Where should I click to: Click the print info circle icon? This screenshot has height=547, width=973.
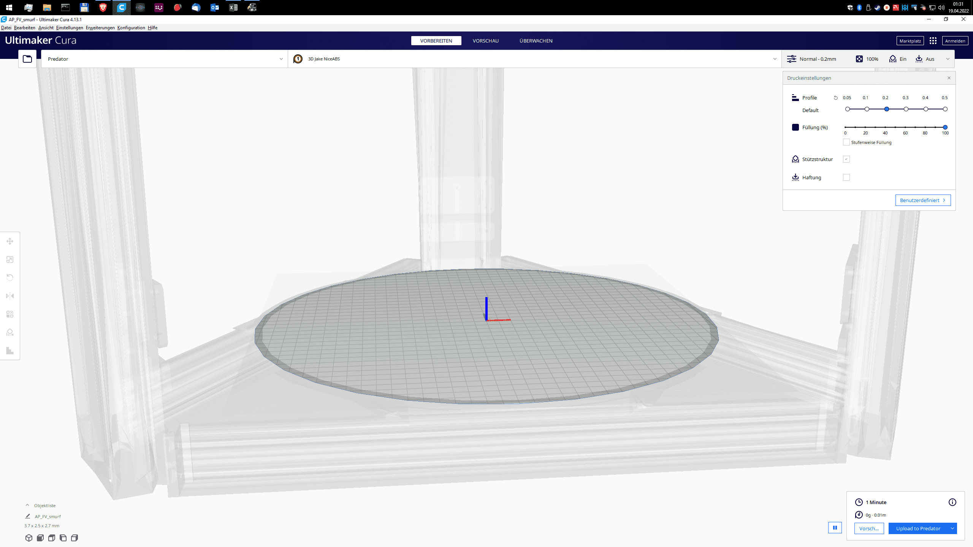pyautogui.click(x=952, y=502)
